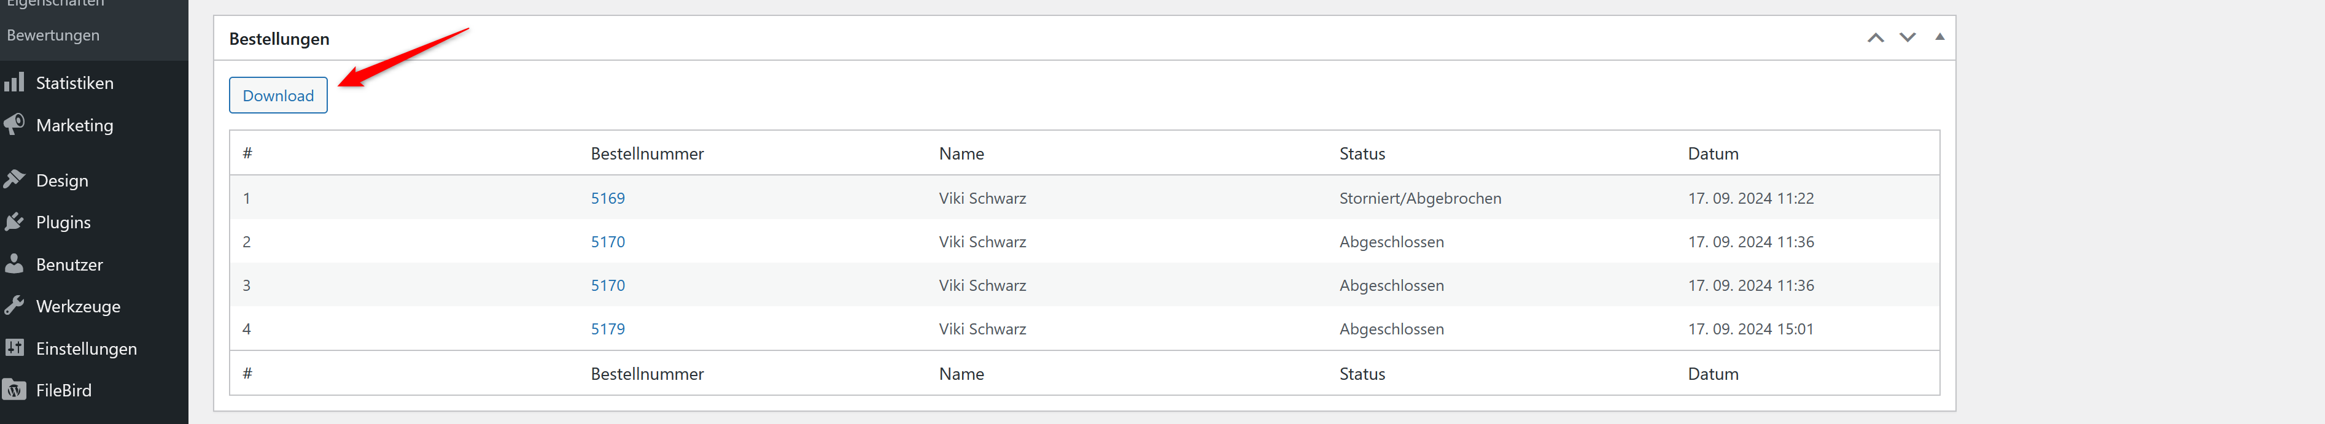This screenshot has height=424, width=2325.
Task: Open order 5179 link
Action: point(607,330)
